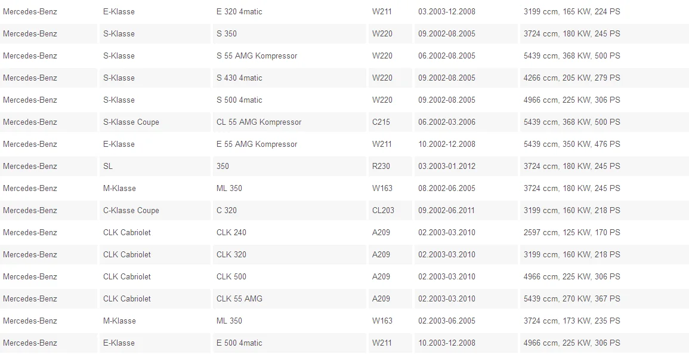Image resolution: width=689 pixels, height=354 pixels.
Task: Select the E 320 4matic model cell
Action: click(289, 11)
